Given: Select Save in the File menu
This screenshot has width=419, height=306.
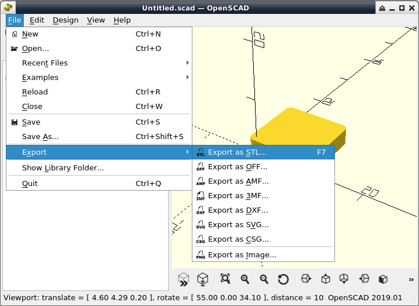Looking at the screenshot, I should coord(99,122).
